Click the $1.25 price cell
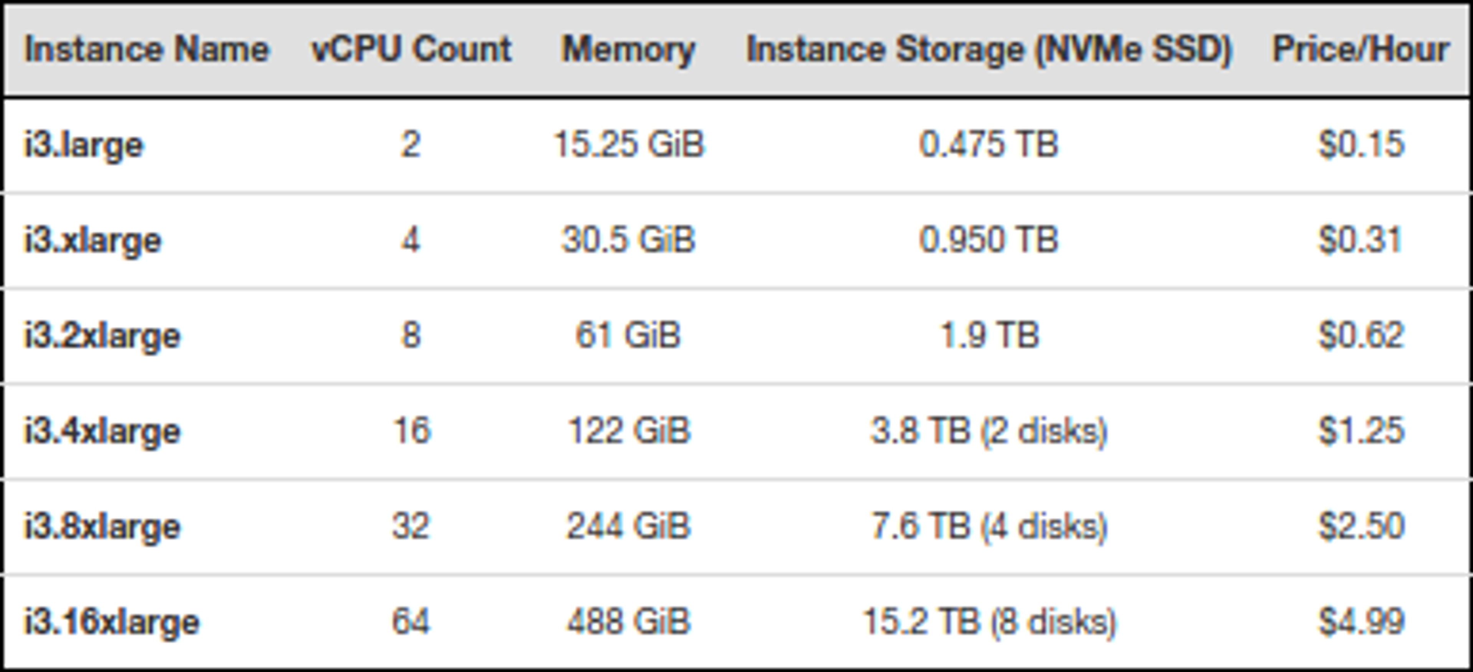The height and width of the screenshot is (672, 1473). coord(1361,431)
